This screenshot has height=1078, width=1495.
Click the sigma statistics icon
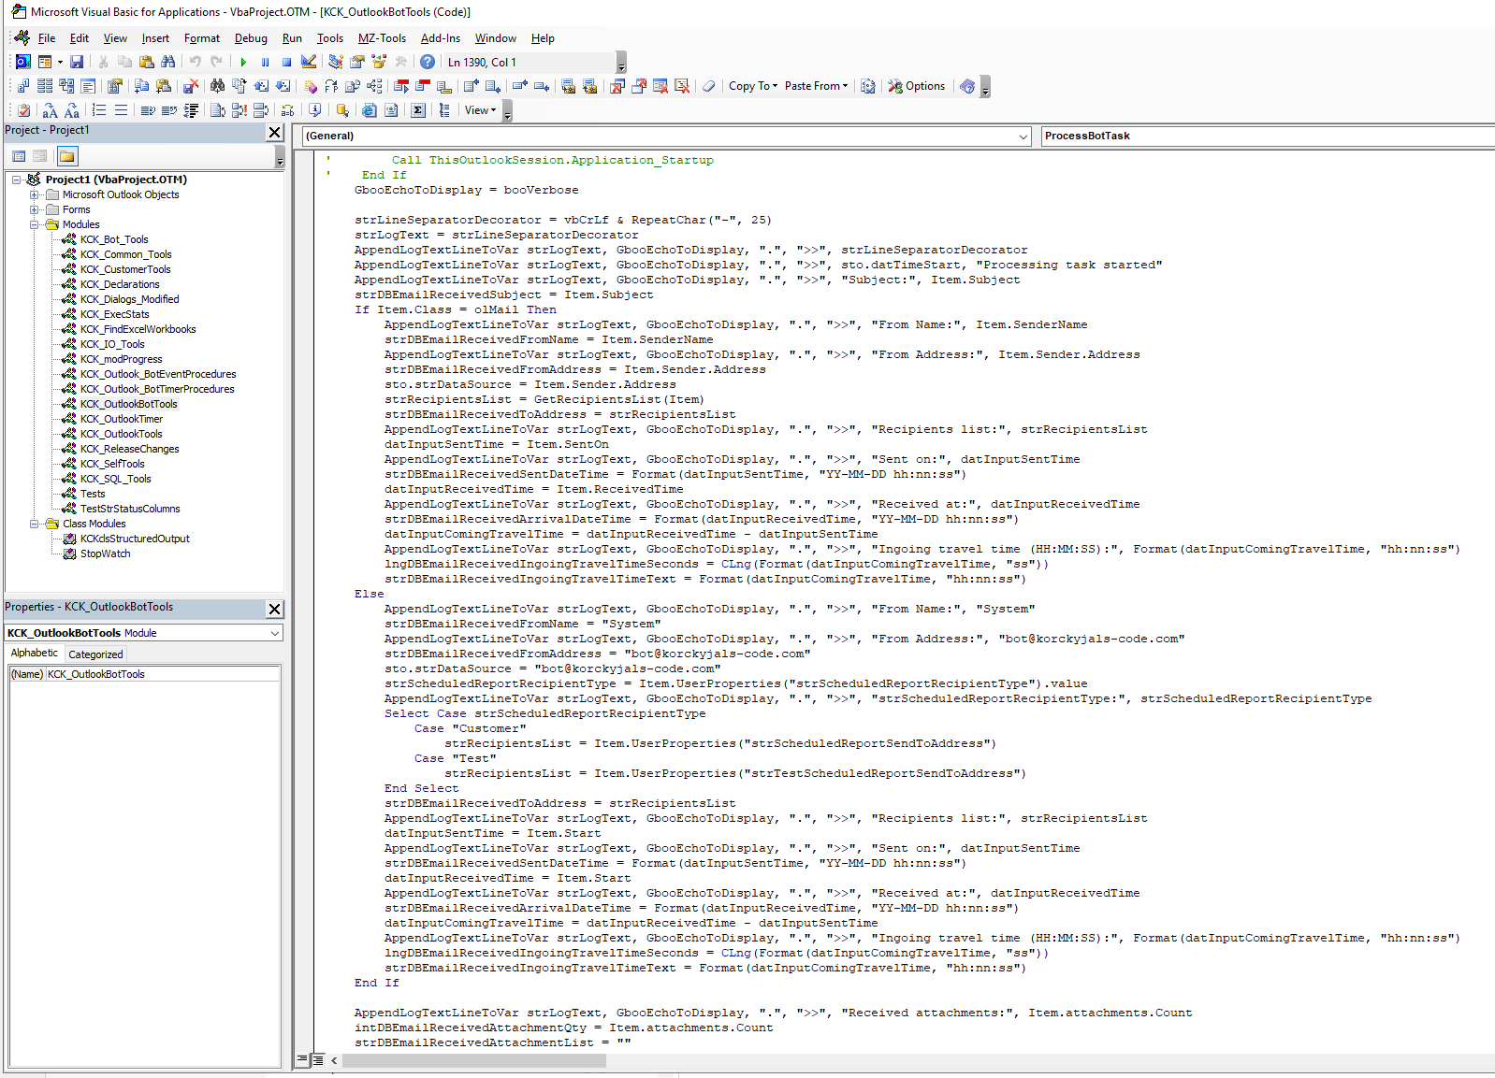tap(418, 110)
